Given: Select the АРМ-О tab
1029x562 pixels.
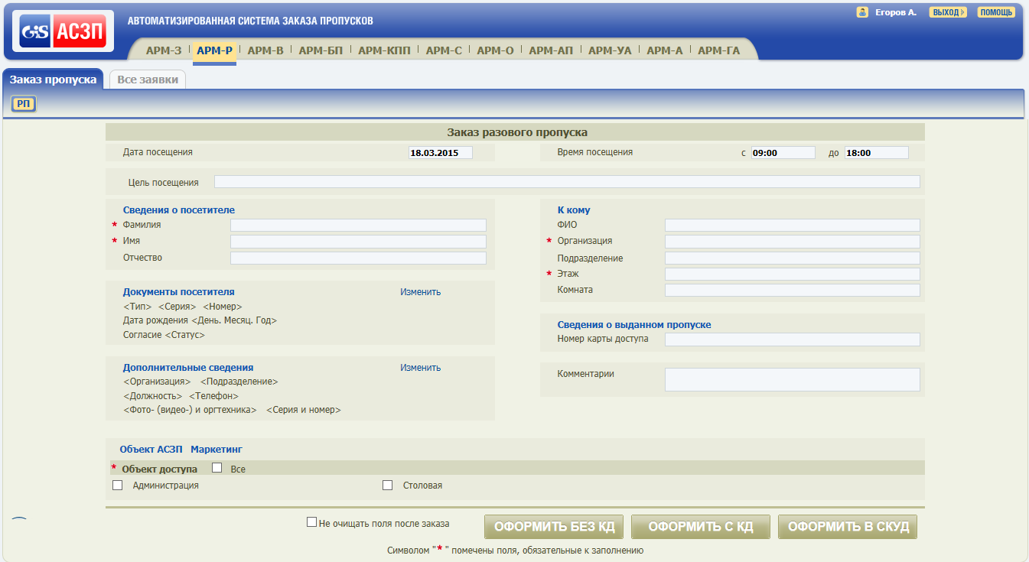Looking at the screenshot, I should tap(495, 50).
